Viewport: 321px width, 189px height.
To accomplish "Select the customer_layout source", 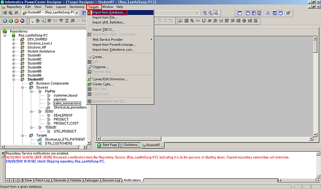I will click(66, 95).
